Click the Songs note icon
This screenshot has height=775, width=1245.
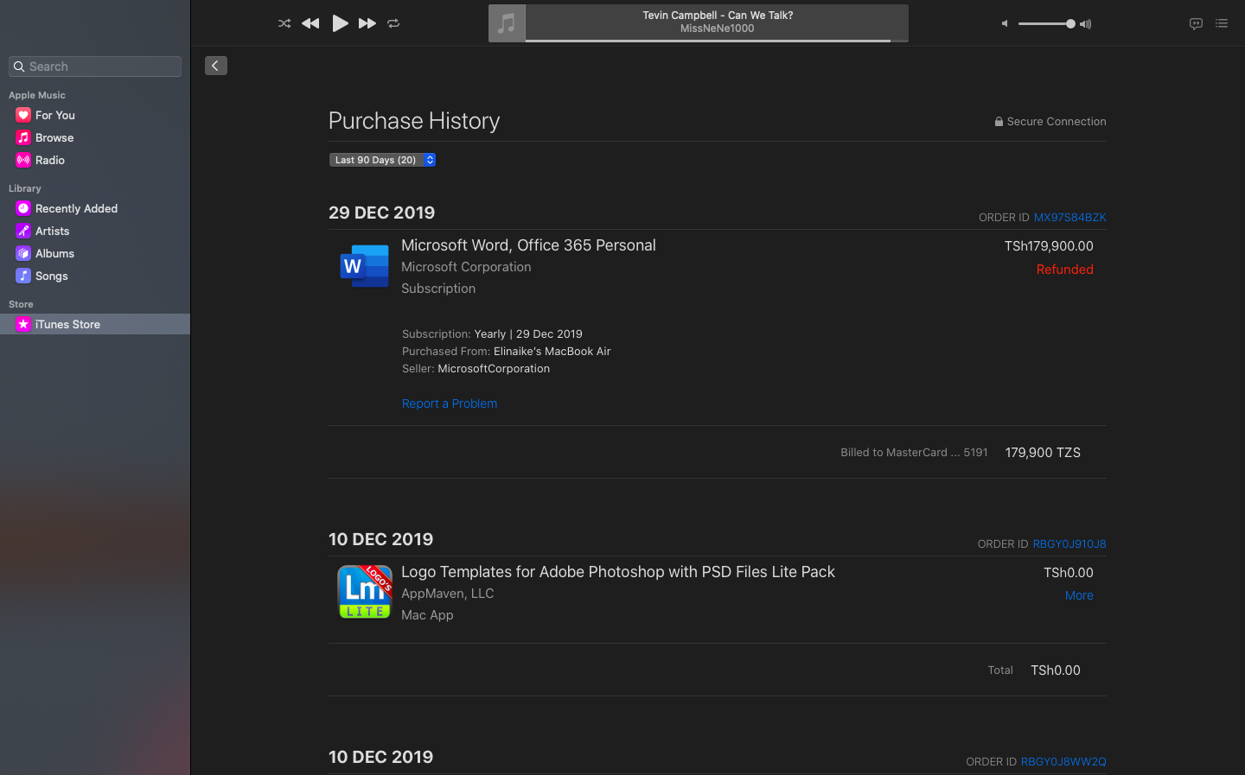tap(23, 276)
